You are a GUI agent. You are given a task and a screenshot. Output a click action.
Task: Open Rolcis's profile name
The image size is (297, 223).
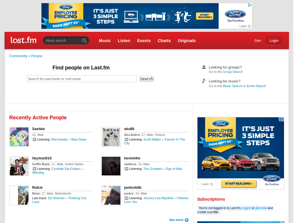37,188
